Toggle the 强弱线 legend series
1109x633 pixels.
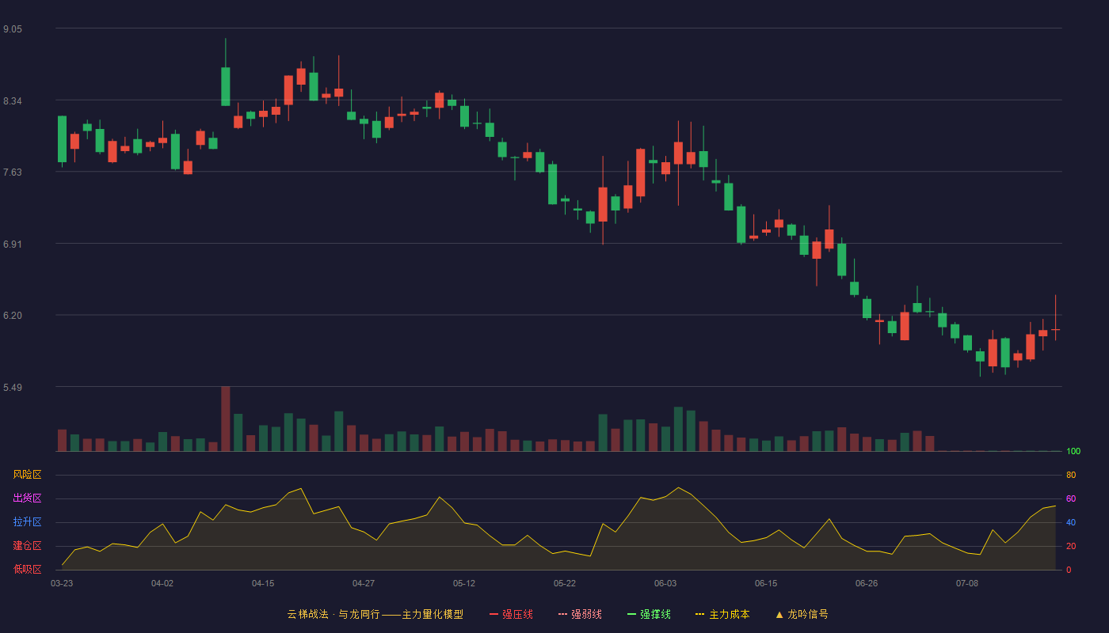[580, 614]
